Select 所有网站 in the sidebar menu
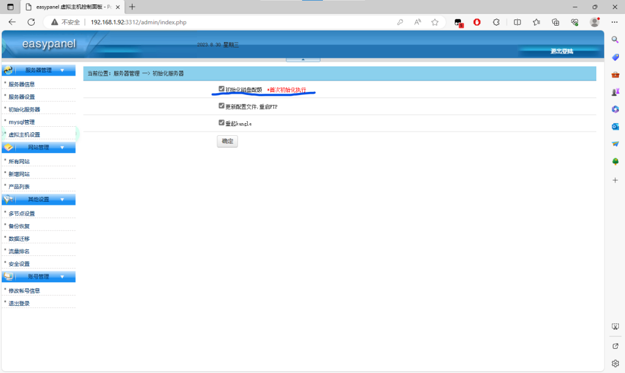The image size is (625, 373). [19, 162]
